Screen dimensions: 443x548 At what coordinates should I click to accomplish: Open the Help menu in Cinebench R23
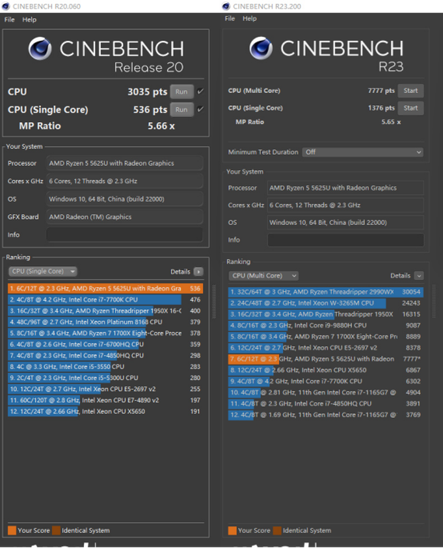pyautogui.click(x=250, y=19)
